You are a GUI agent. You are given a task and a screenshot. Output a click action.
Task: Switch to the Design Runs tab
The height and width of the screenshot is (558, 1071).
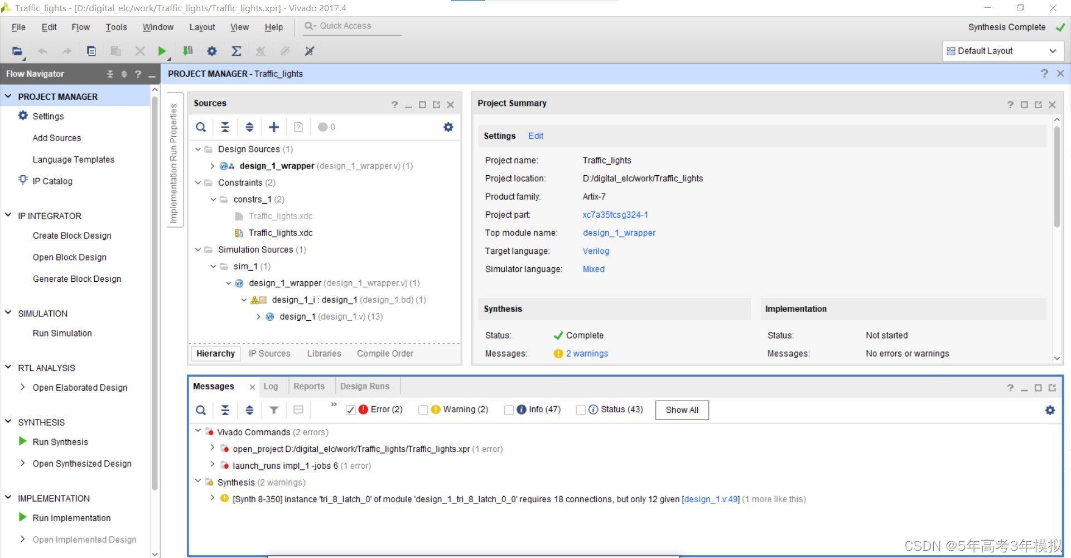point(365,386)
